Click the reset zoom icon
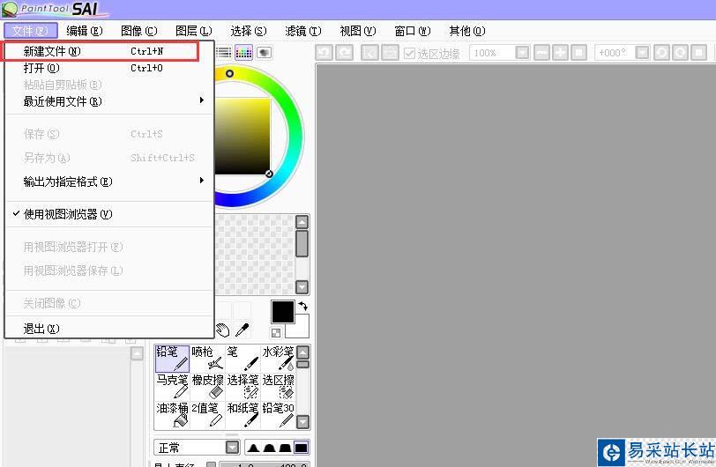The image size is (716, 467). (579, 53)
